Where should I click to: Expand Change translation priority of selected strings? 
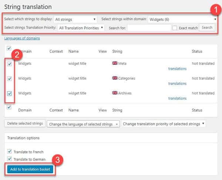[x=164, y=124]
